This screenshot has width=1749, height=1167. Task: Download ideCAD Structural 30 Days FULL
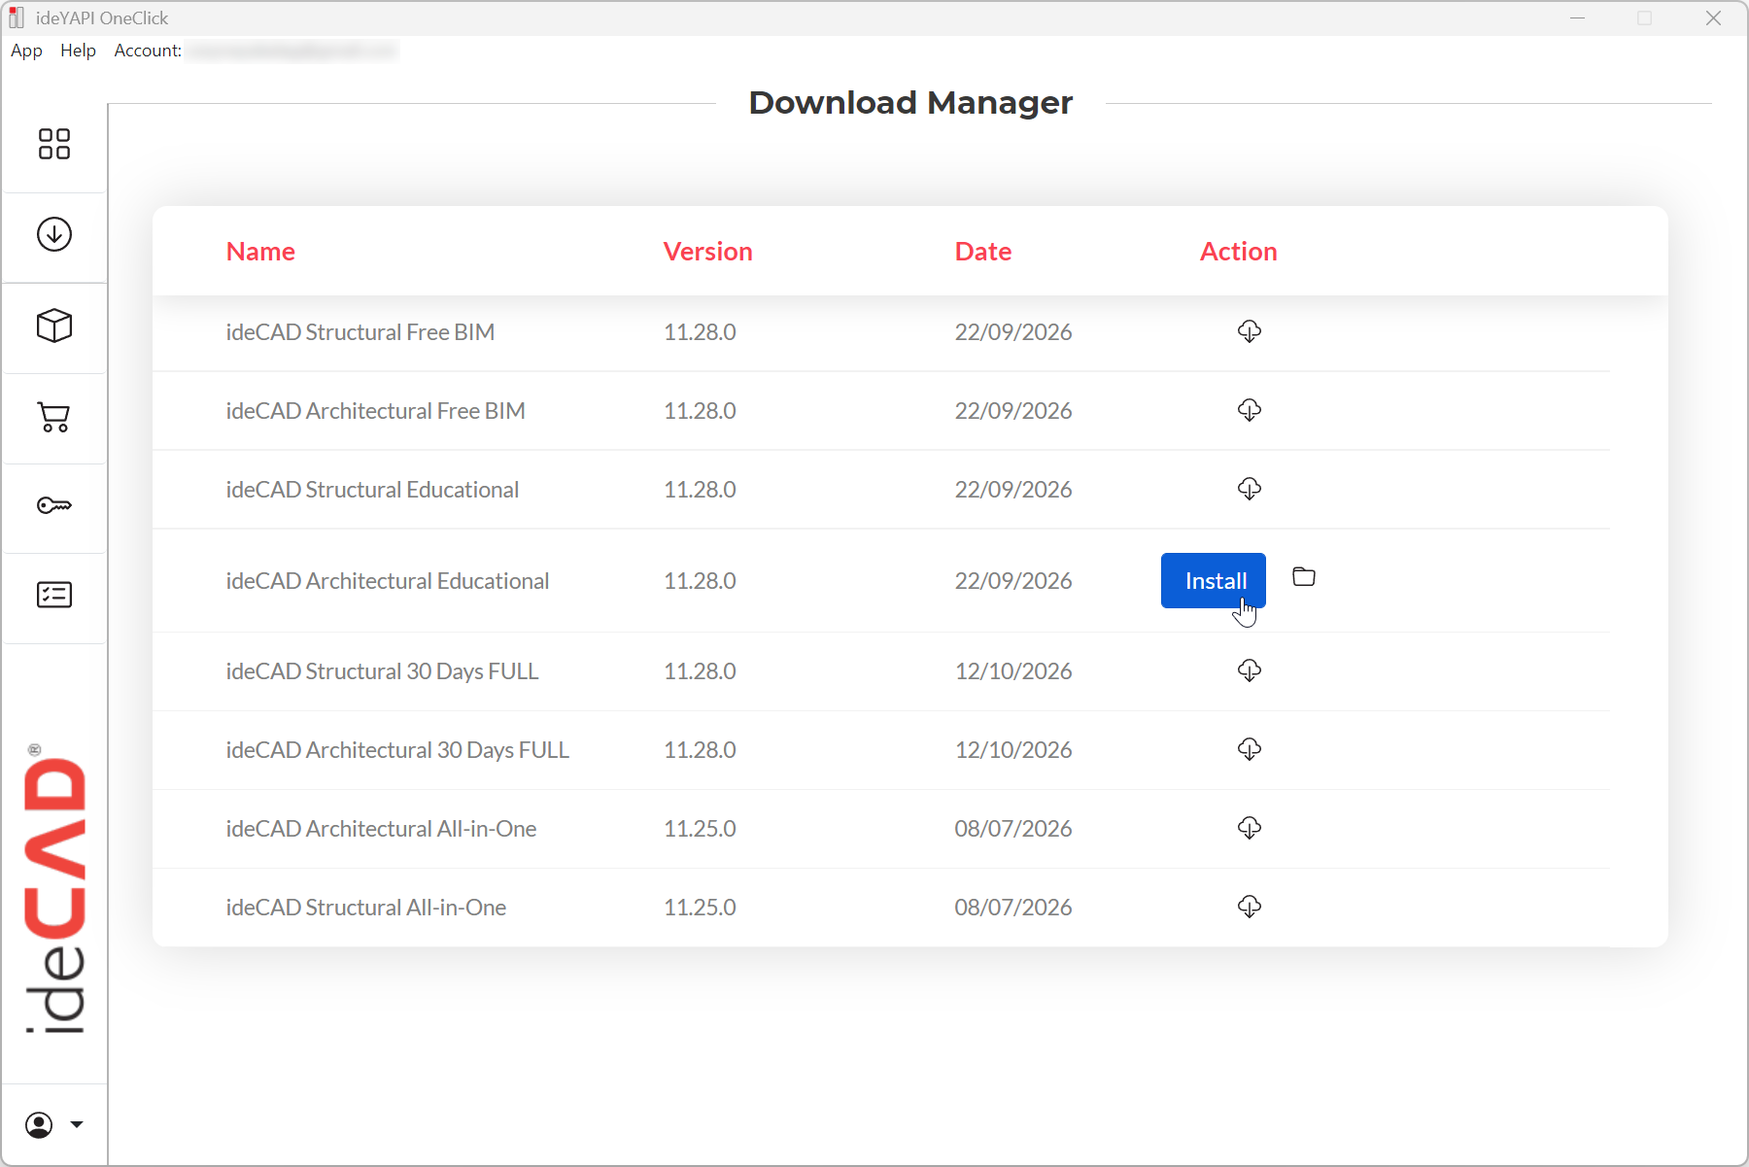(1250, 670)
